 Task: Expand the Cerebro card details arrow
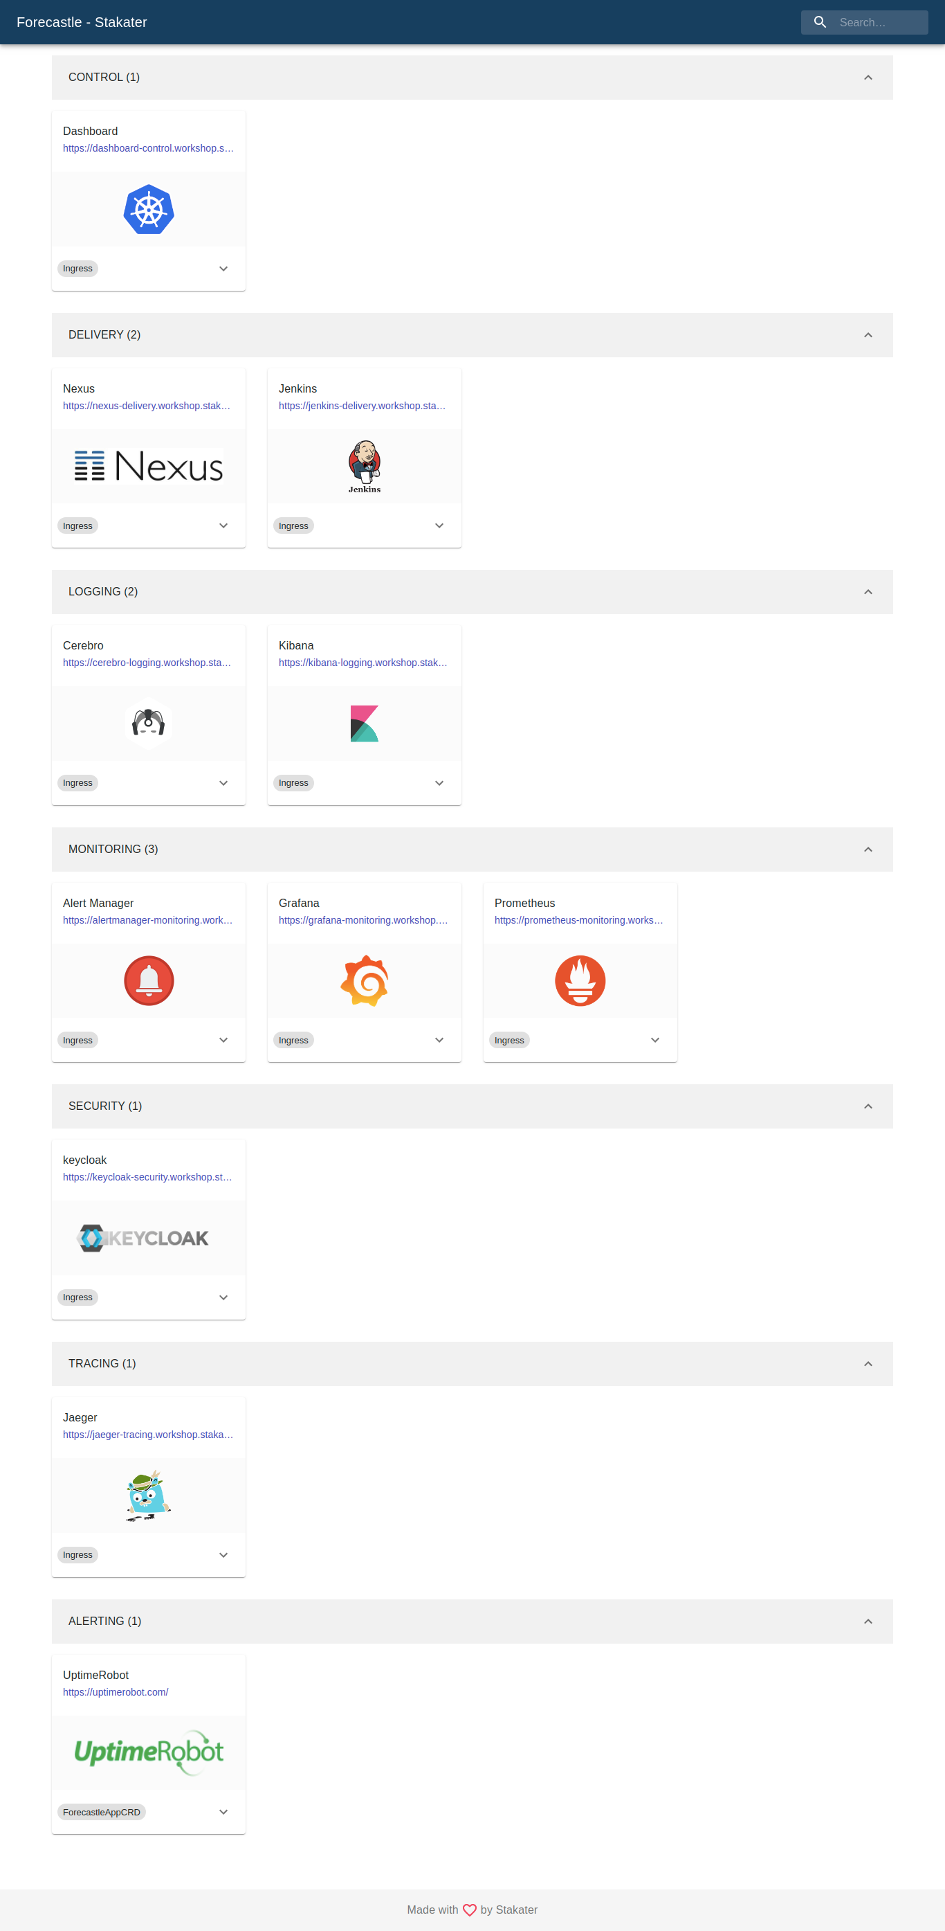pyautogui.click(x=223, y=782)
